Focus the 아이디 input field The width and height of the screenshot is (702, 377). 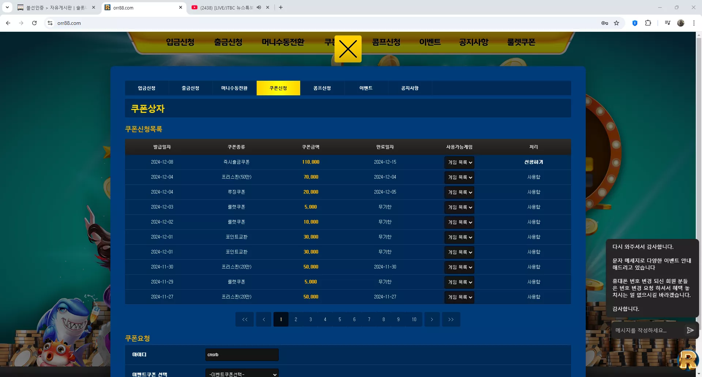pos(242,355)
